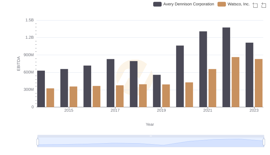Select the 2022 Avery Dennison bar
Viewport: 270px width, 155px height.
[x=226, y=67]
